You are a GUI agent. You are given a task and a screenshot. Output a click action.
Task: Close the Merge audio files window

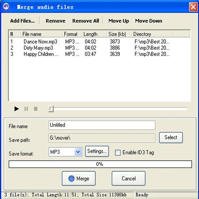click(193, 7)
